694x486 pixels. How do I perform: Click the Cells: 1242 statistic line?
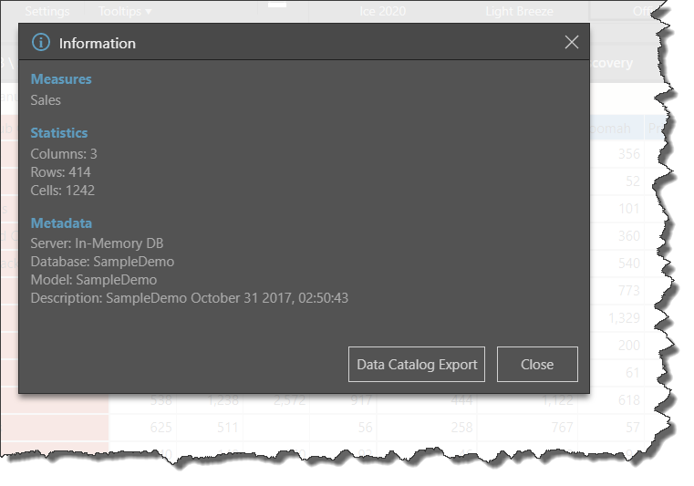tap(62, 191)
